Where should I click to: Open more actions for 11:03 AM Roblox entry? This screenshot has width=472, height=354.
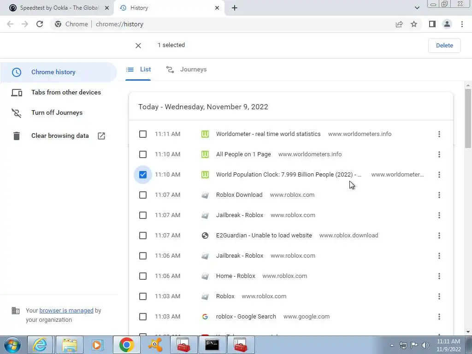click(x=439, y=296)
